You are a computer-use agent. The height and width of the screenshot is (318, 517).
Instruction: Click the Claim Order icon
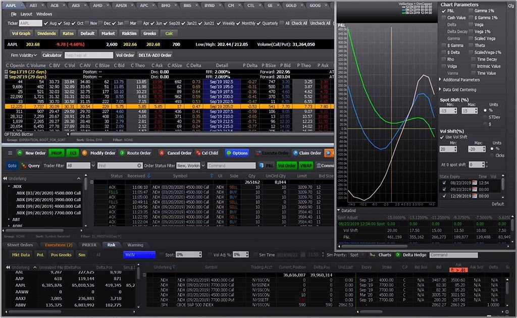click(x=295, y=153)
